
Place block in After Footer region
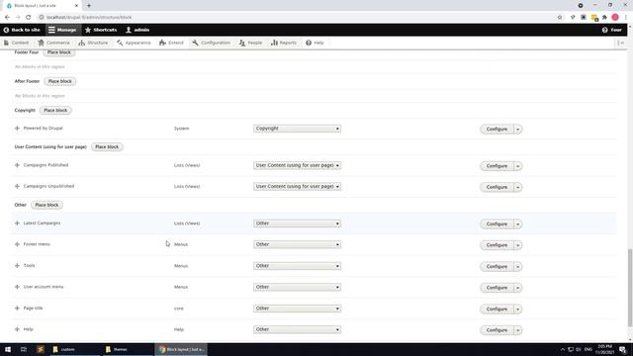(60, 81)
